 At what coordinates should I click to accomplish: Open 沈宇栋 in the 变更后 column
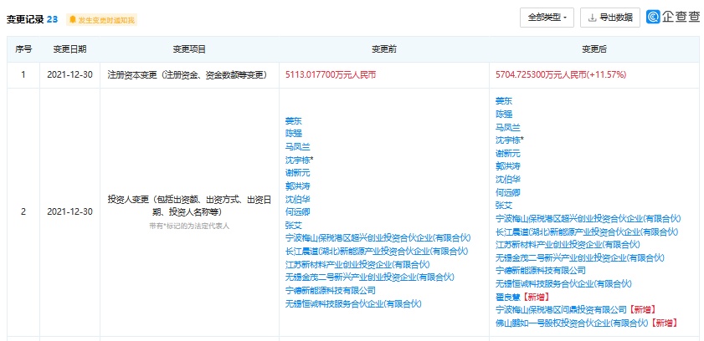[x=507, y=140]
